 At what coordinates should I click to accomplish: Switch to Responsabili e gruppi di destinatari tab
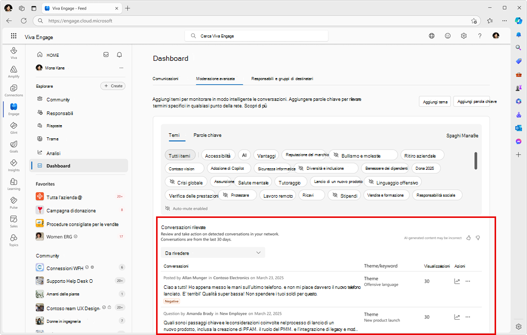[282, 79]
